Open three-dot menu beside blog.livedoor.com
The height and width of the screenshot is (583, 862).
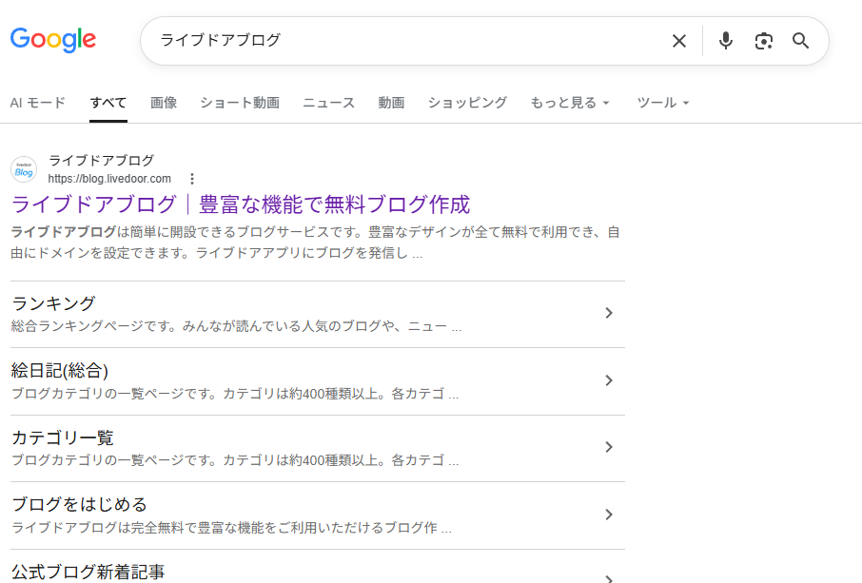(192, 179)
